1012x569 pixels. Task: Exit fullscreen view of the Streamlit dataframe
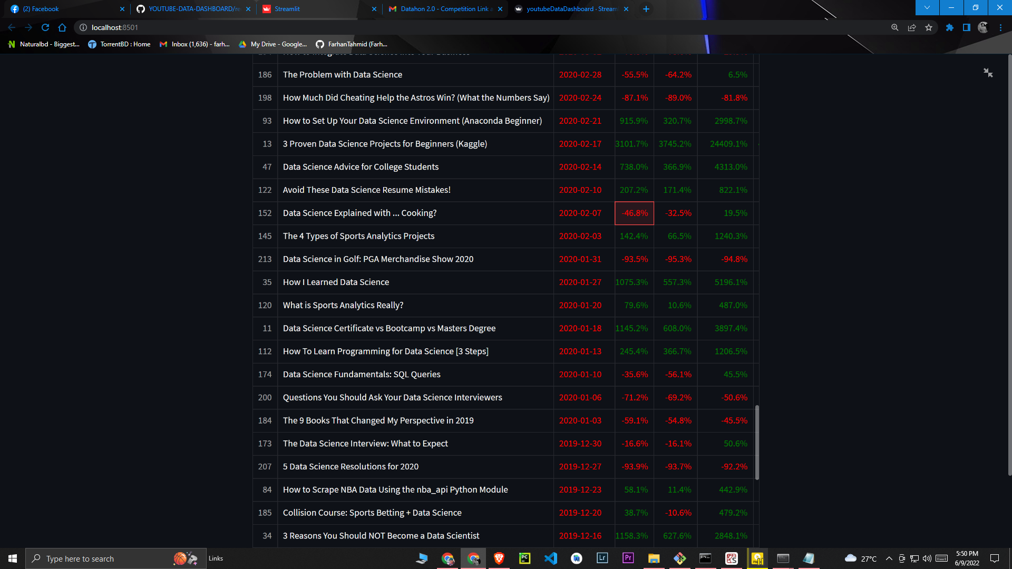coord(988,73)
